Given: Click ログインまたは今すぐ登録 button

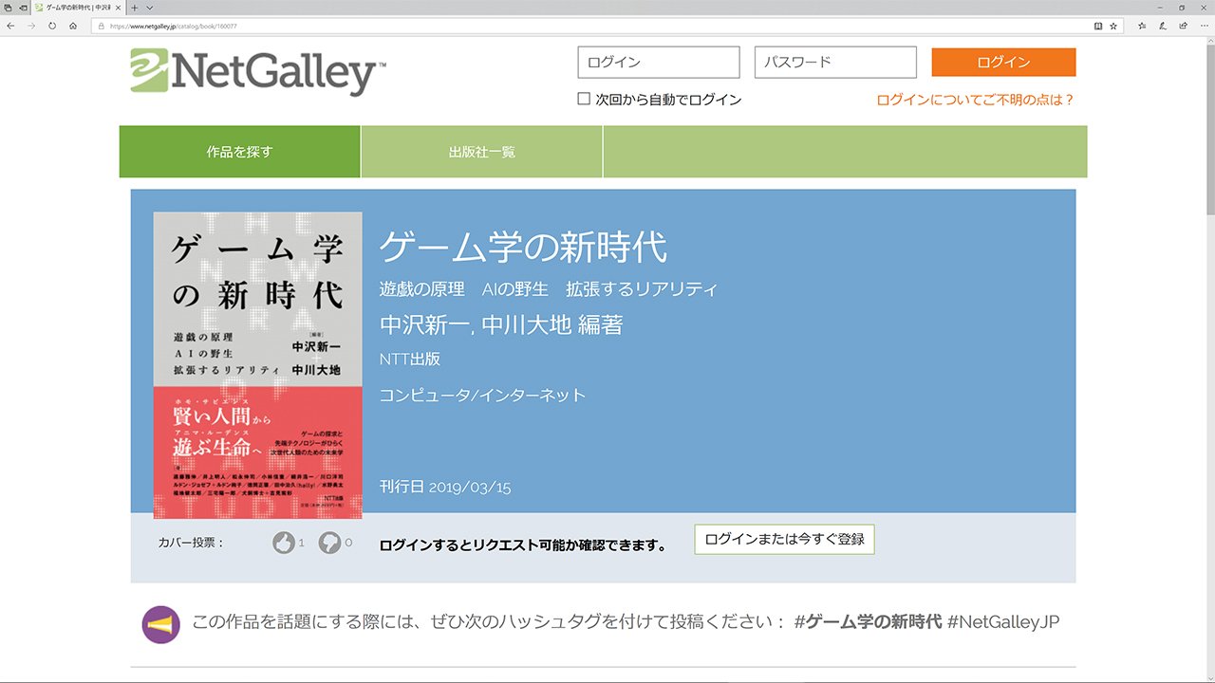Looking at the screenshot, I should pyautogui.click(x=784, y=539).
